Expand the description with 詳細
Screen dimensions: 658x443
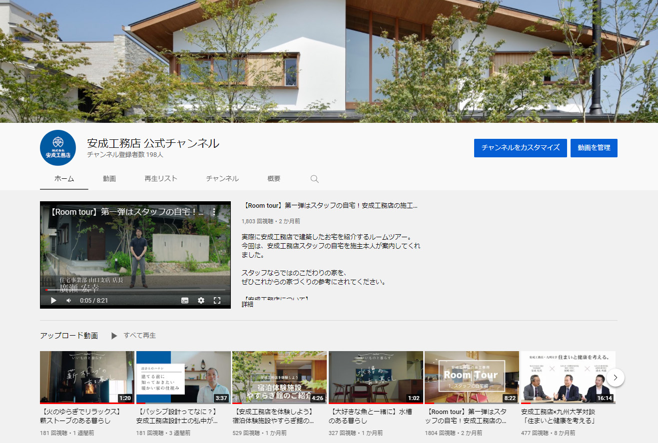click(247, 304)
